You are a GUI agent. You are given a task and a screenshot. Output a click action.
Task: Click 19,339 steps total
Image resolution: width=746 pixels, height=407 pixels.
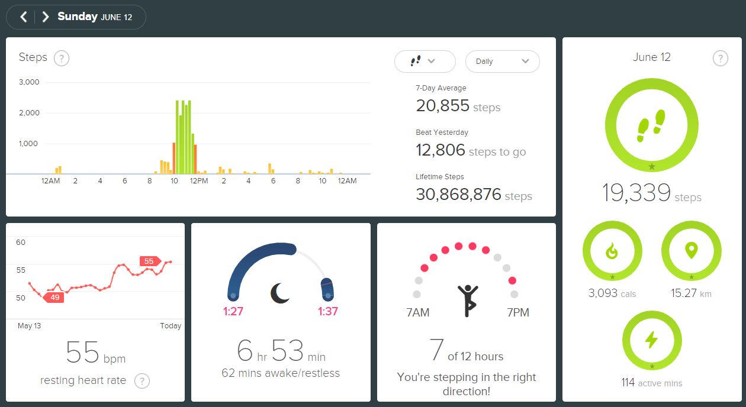(x=651, y=193)
